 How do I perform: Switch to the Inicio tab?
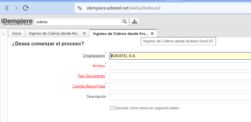point(17,33)
